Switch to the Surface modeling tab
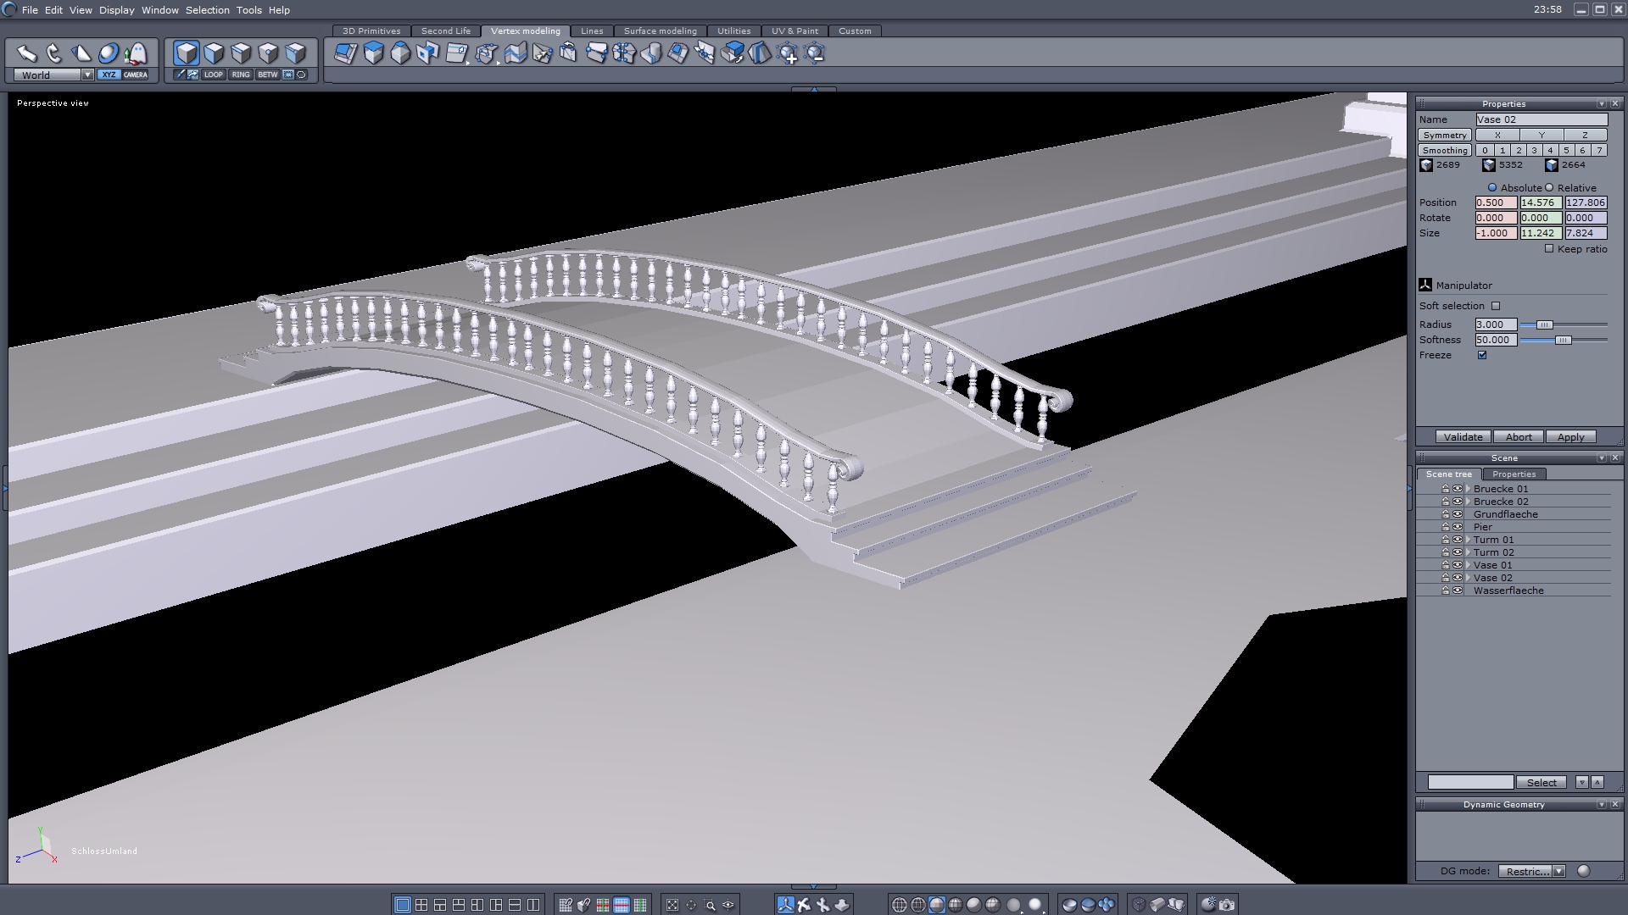 tap(660, 31)
